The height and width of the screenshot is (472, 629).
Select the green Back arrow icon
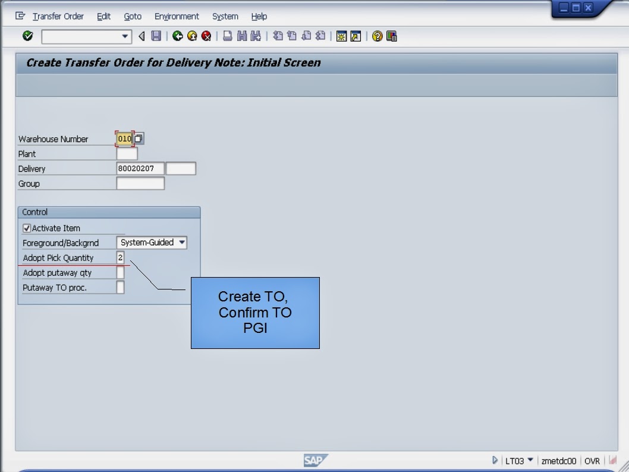[177, 36]
